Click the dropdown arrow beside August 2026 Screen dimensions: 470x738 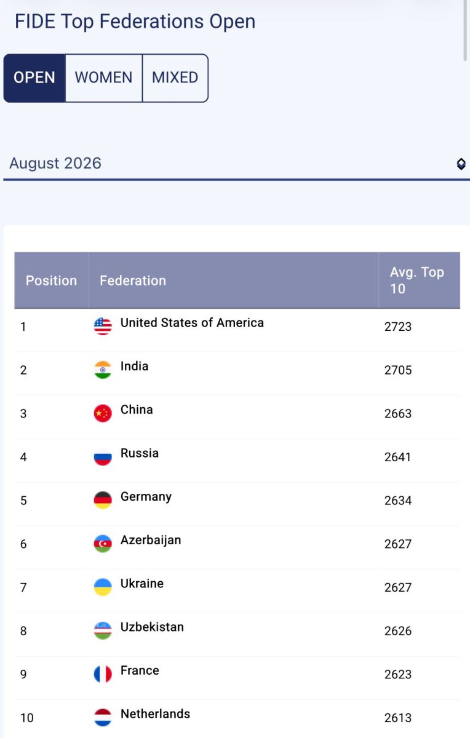coord(461,164)
